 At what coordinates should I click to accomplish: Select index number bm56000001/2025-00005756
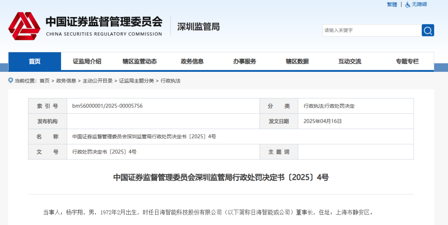tap(107, 106)
